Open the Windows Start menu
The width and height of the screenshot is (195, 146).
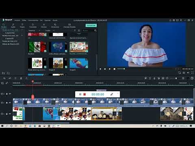point(2,126)
